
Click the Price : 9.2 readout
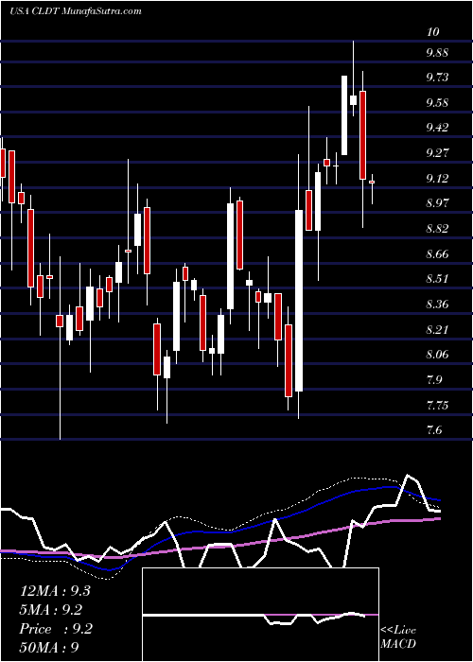[56, 629]
